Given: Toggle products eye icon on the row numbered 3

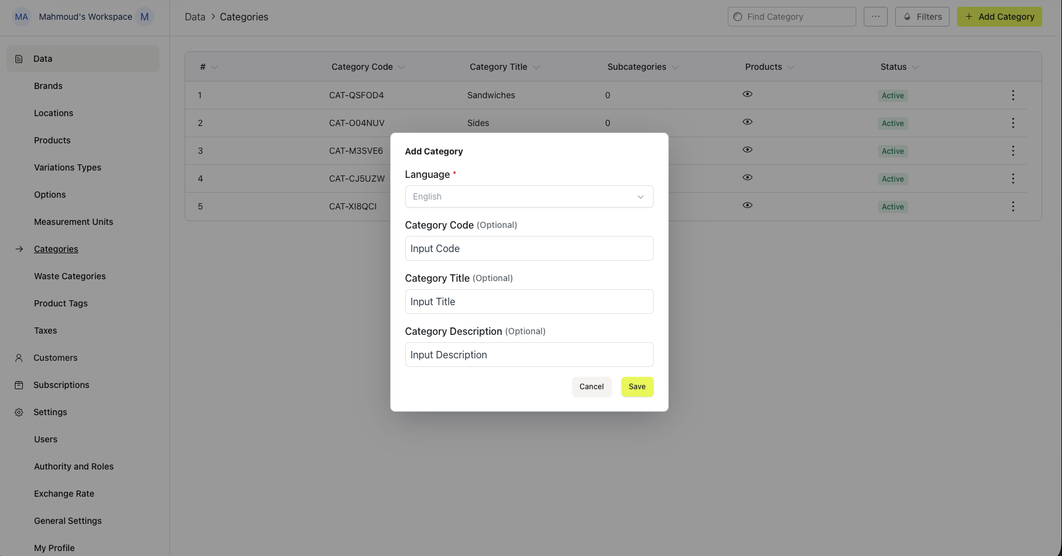Looking at the screenshot, I should tap(748, 150).
